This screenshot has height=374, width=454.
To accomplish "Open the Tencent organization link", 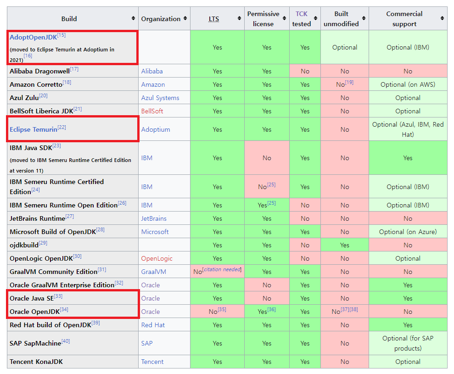I will tap(152, 362).
